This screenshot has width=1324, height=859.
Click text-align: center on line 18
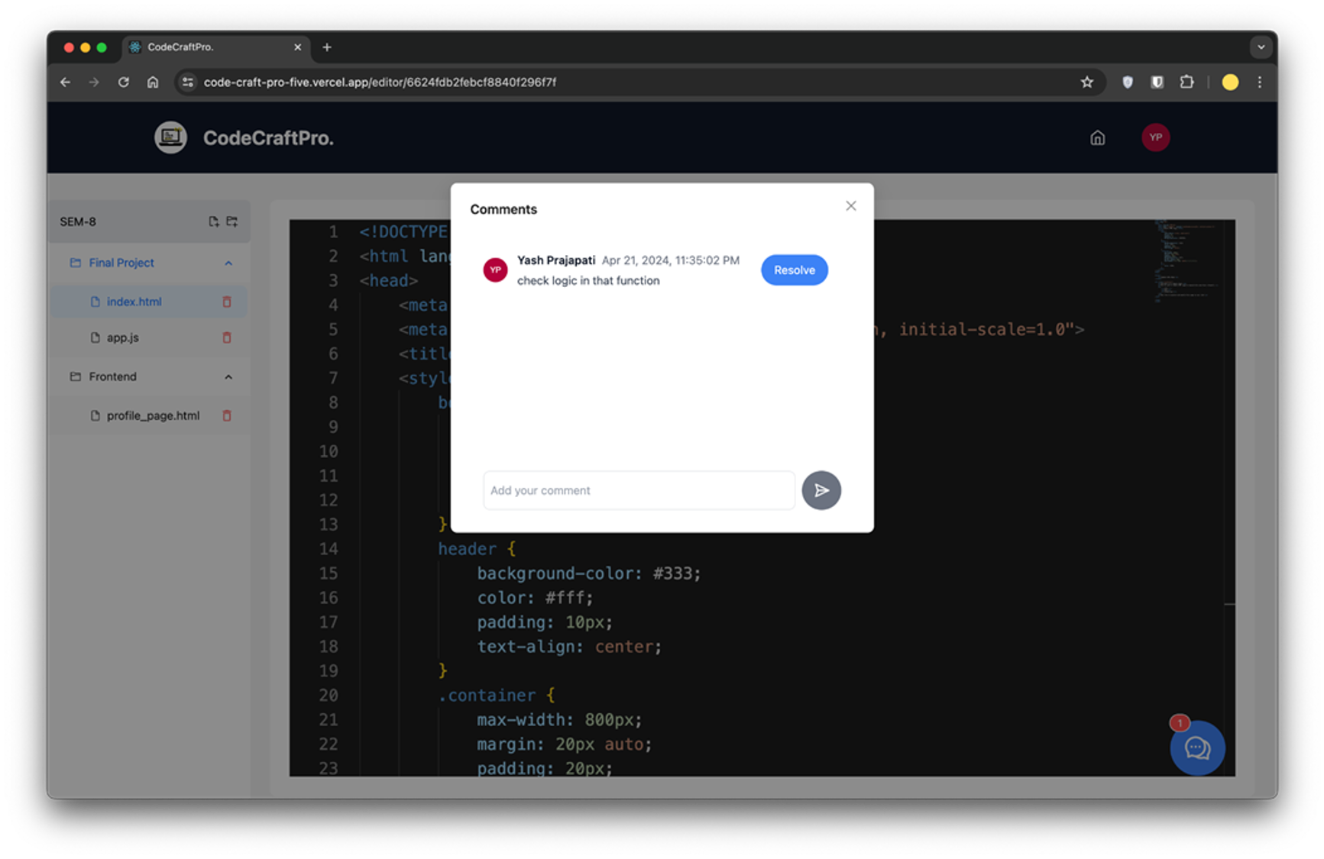pyautogui.click(x=569, y=647)
